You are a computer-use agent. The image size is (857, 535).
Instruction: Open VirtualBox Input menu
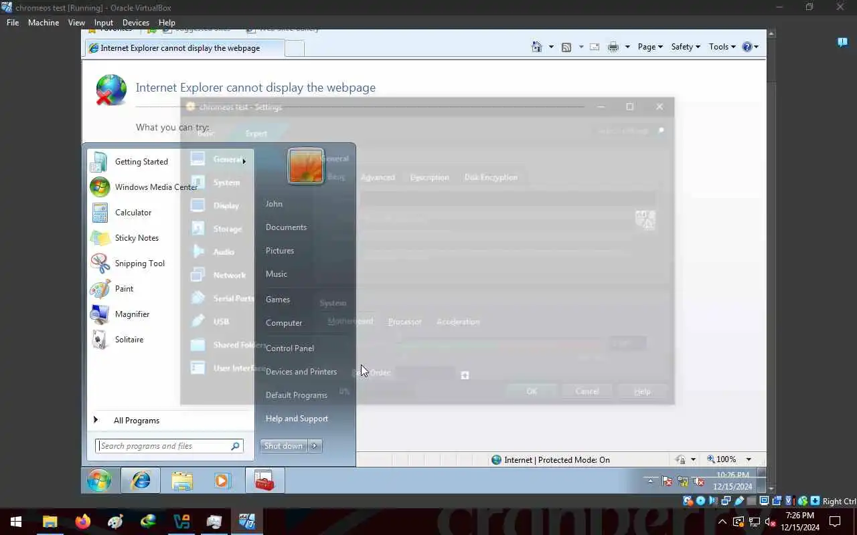pyautogui.click(x=104, y=23)
